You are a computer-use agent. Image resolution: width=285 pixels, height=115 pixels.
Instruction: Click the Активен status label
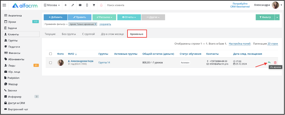pyautogui.click(x=185, y=63)
